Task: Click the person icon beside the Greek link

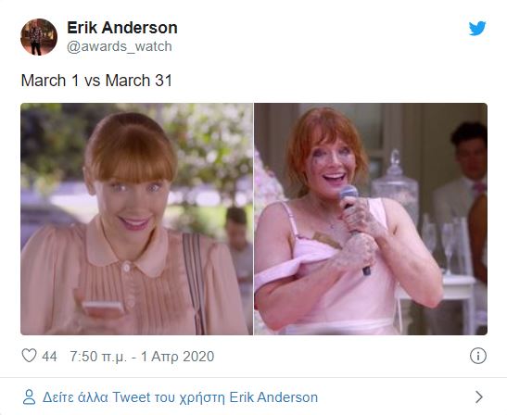Action: coord(29,396)
